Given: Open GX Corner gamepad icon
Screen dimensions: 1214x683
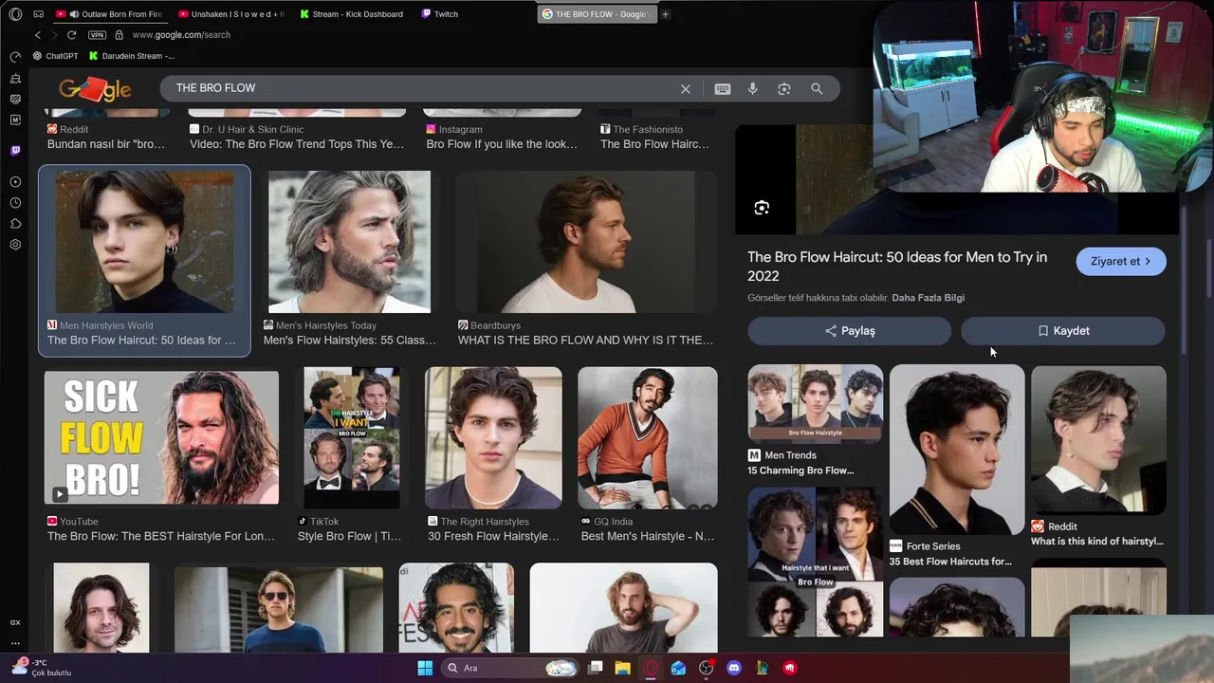Looking at the screenshot, I should 38,14.
